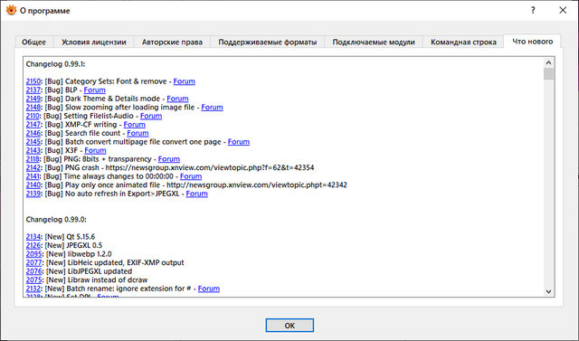The image size is (579, 341).
Task: Open Forum link for Category Sets bug
Action: tap(185, 81)
